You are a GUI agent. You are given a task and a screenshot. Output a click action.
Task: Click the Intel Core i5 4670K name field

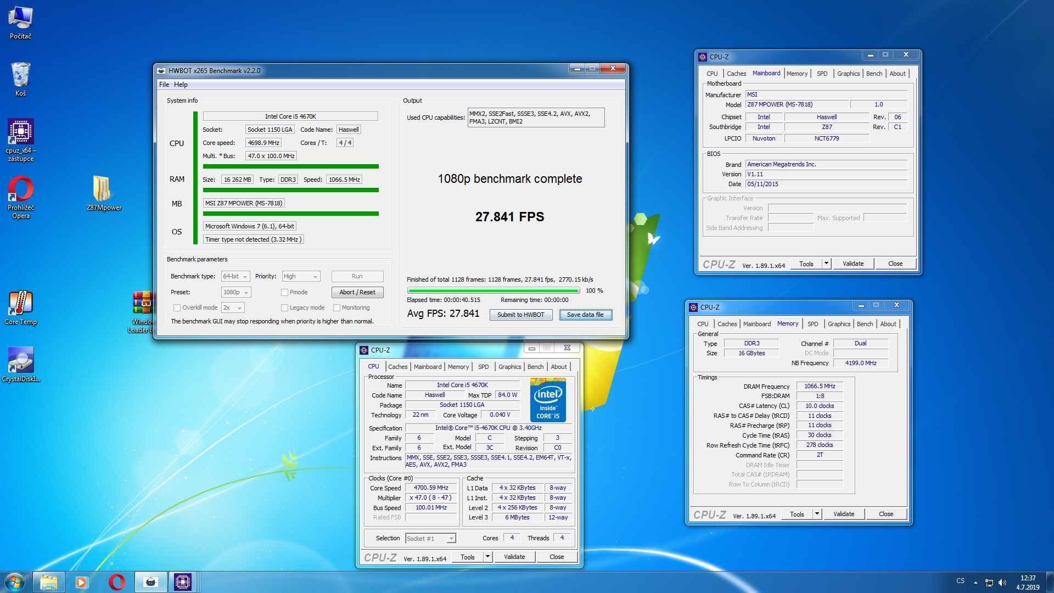coord(462,385)
